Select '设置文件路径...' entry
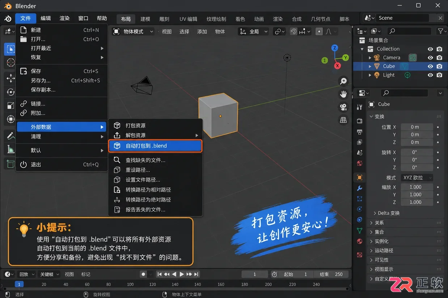448x298 pixels. (155, 180)
